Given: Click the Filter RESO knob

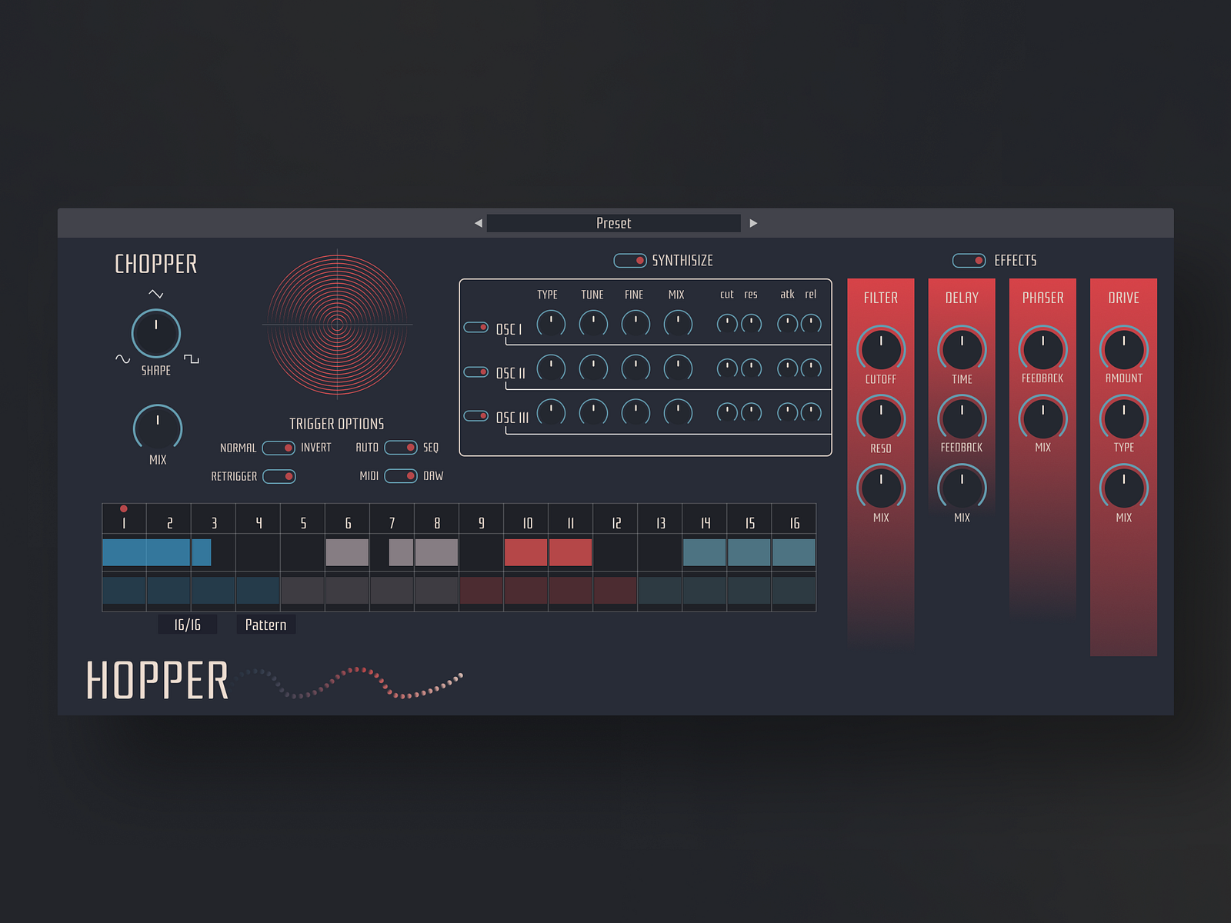Looking at the screenshot, I should point(881,419).
